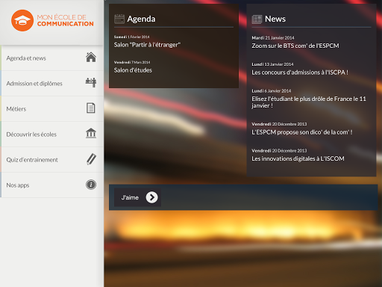Read the Zoom sur le BTS com' news
Viewport: 382px width, 287px height.
coord(295,46)
